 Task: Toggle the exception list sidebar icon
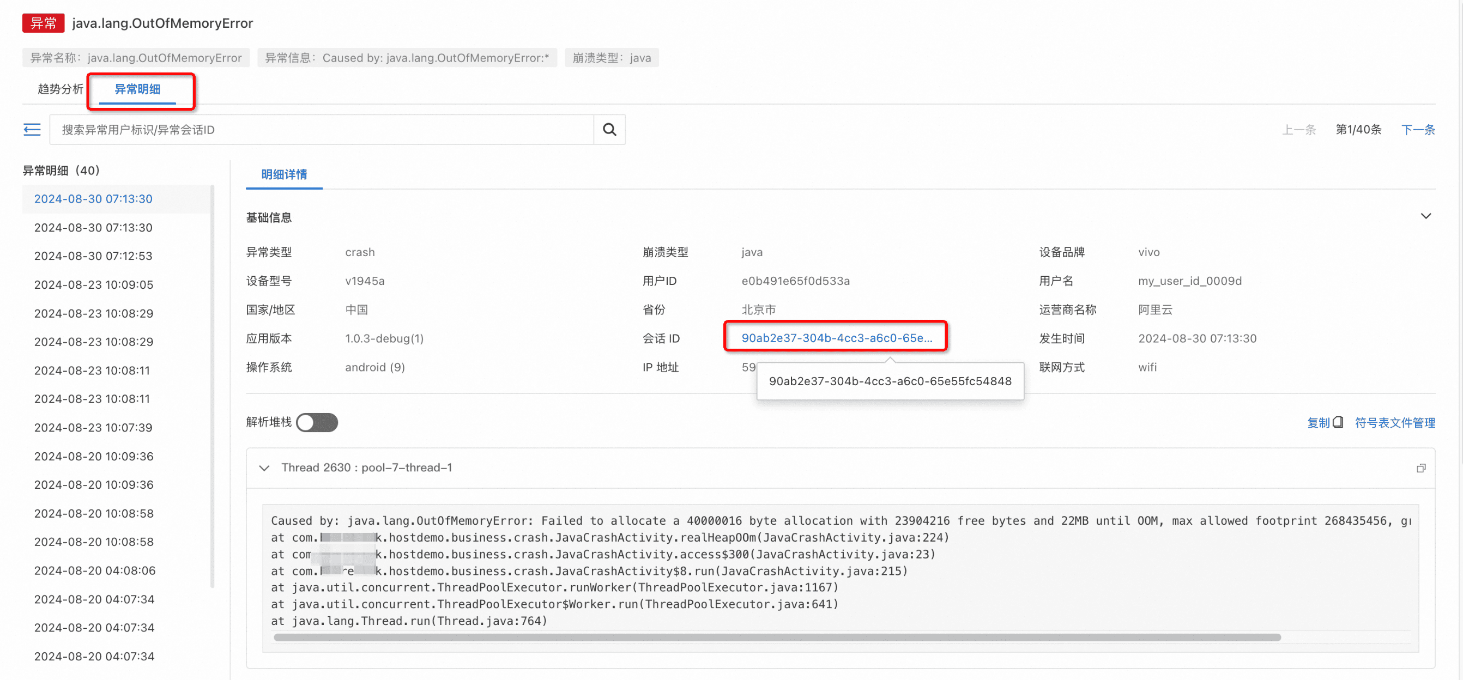coord(32,130)
